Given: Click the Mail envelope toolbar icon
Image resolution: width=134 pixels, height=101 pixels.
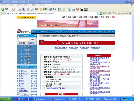Looking at the screenshot, I should pyautogui.click(x=64, y=9).
